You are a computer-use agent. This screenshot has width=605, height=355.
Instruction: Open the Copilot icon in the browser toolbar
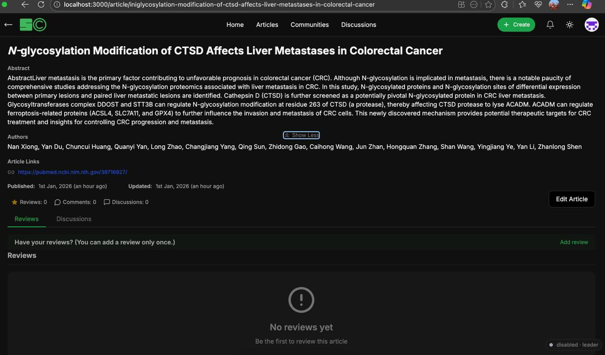[x=587, y=5]
